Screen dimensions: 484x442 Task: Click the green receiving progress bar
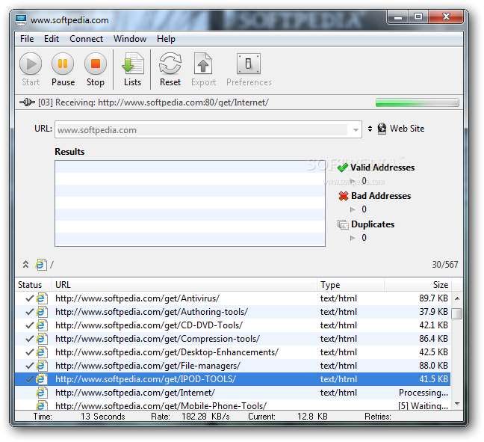click(417, 102)
